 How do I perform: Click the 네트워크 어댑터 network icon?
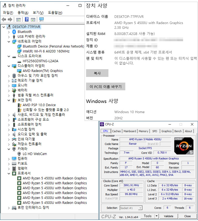[x=14, y=41]
